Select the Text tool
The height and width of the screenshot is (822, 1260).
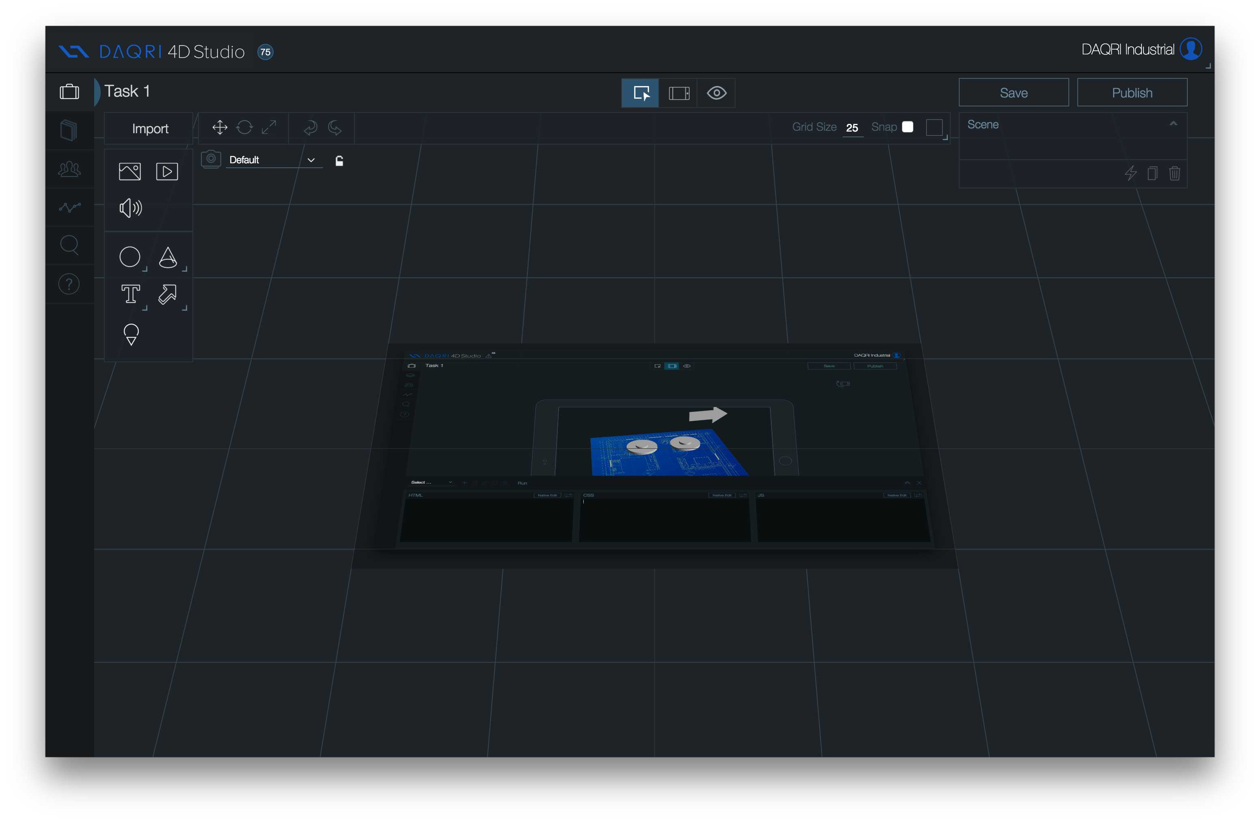coord(130,294)
